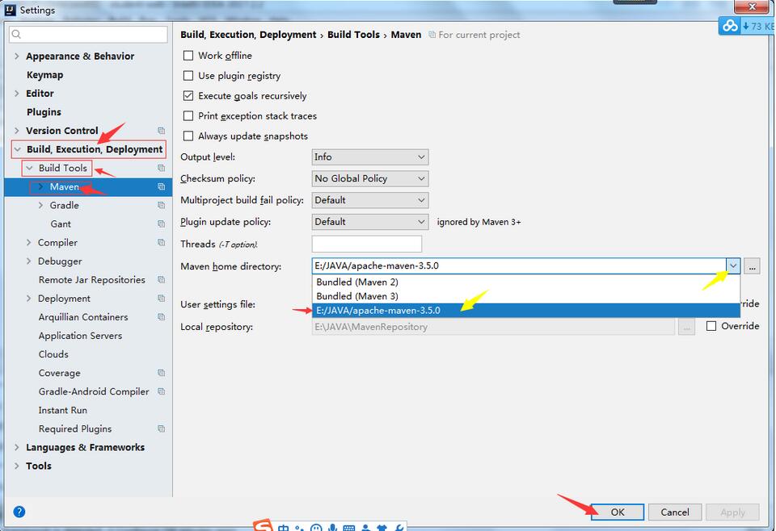
Task: Click the project-level icon beside Coverage
Action: pyautogui.click(x=162, y=373)
